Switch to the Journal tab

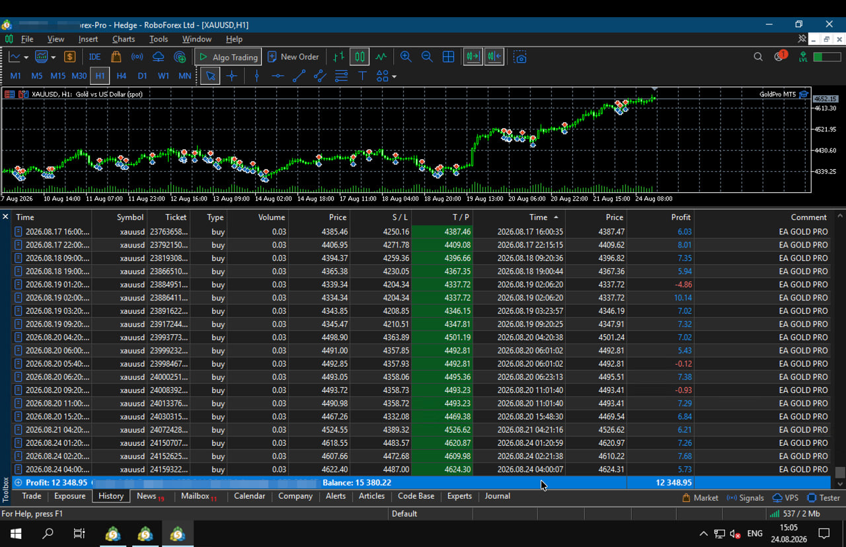(497, 496)
